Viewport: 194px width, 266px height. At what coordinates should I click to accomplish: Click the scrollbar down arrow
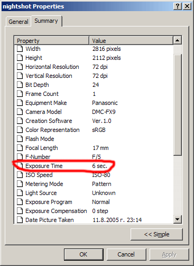click(x=178, y=219)
